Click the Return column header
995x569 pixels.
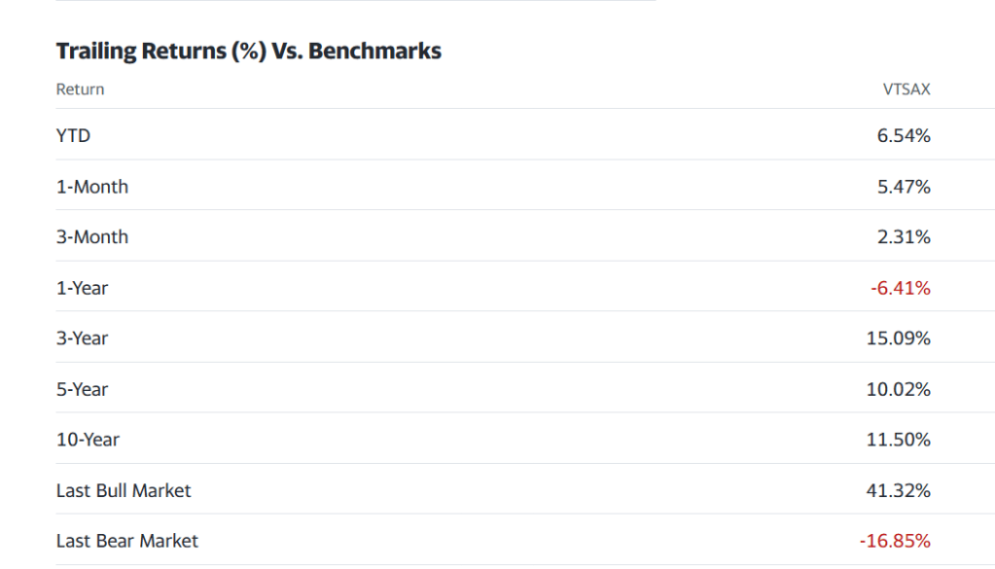(80, 89)
